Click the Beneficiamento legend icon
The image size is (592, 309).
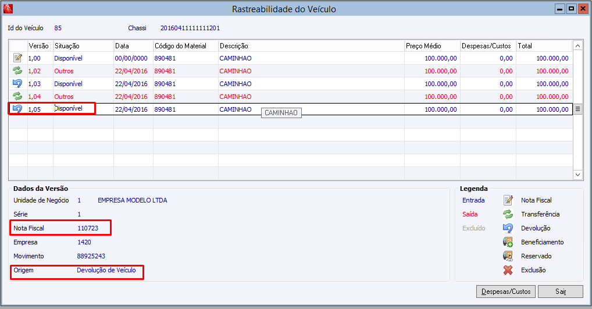(x=508, y=242)
